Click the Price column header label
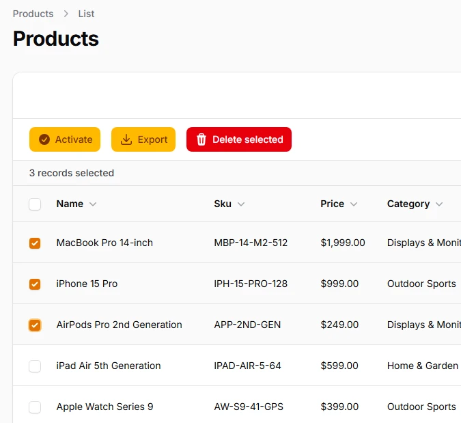Viewport: 461px width, 423px height. coord(332,204)
